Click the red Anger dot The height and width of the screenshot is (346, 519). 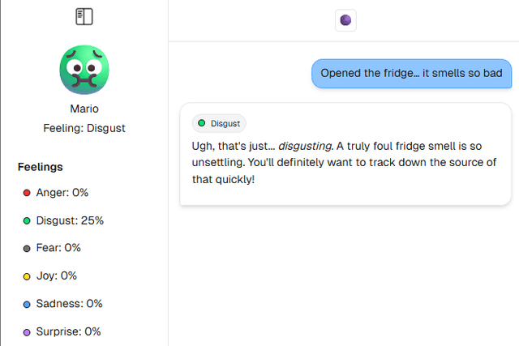point(27,193)
